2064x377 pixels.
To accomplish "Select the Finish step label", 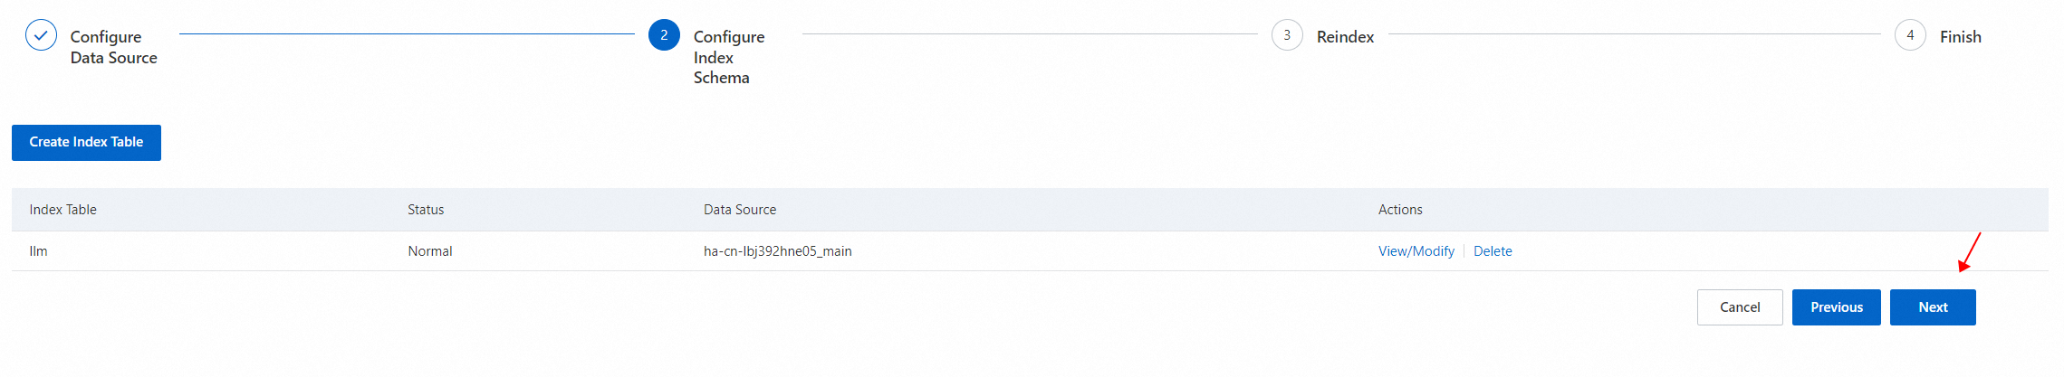I will [1960, 37].
